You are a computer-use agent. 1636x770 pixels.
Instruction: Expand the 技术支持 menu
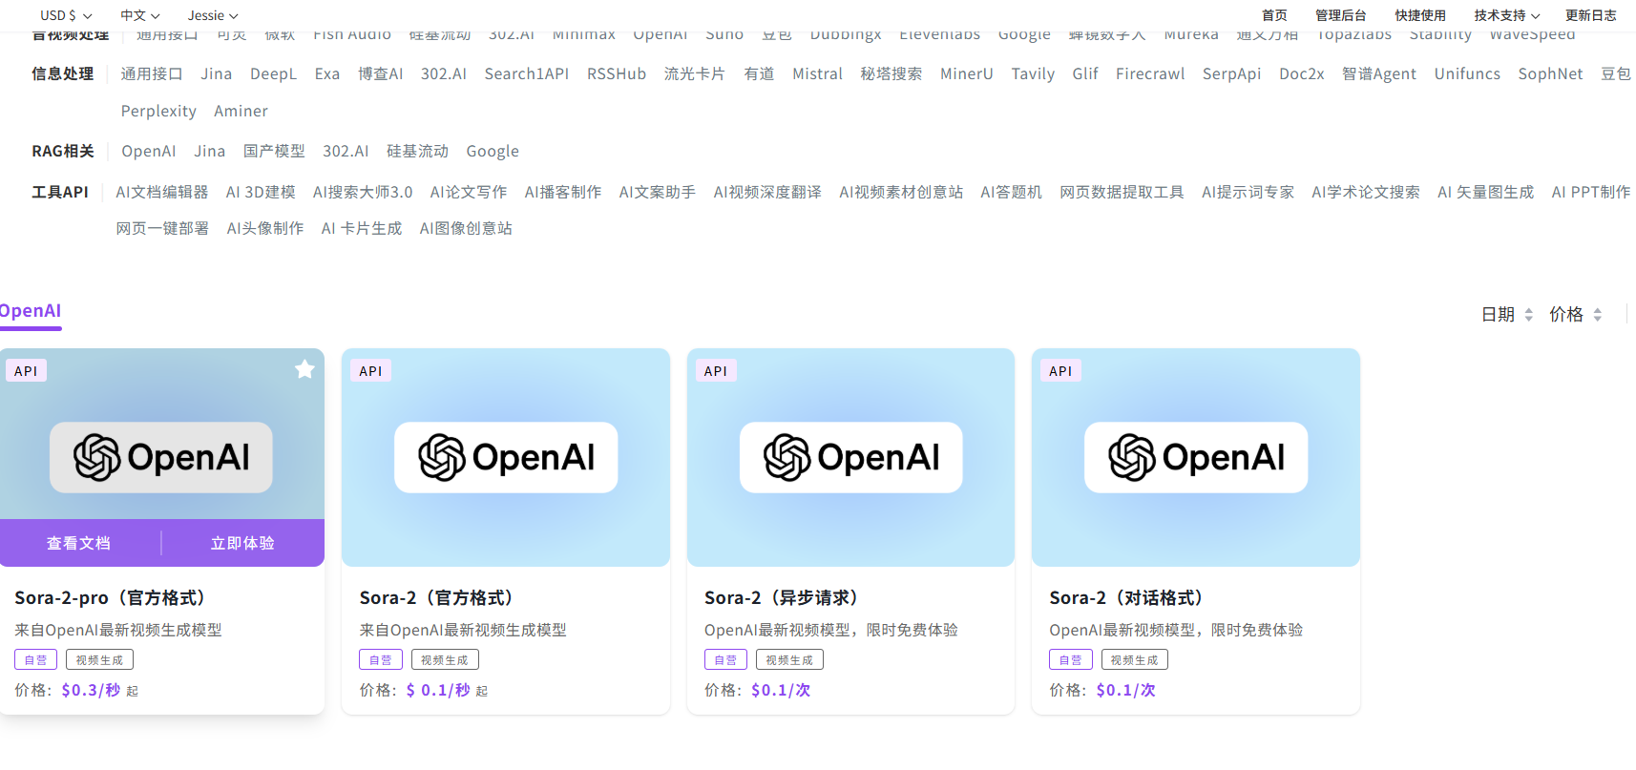tap(1506, 15)
